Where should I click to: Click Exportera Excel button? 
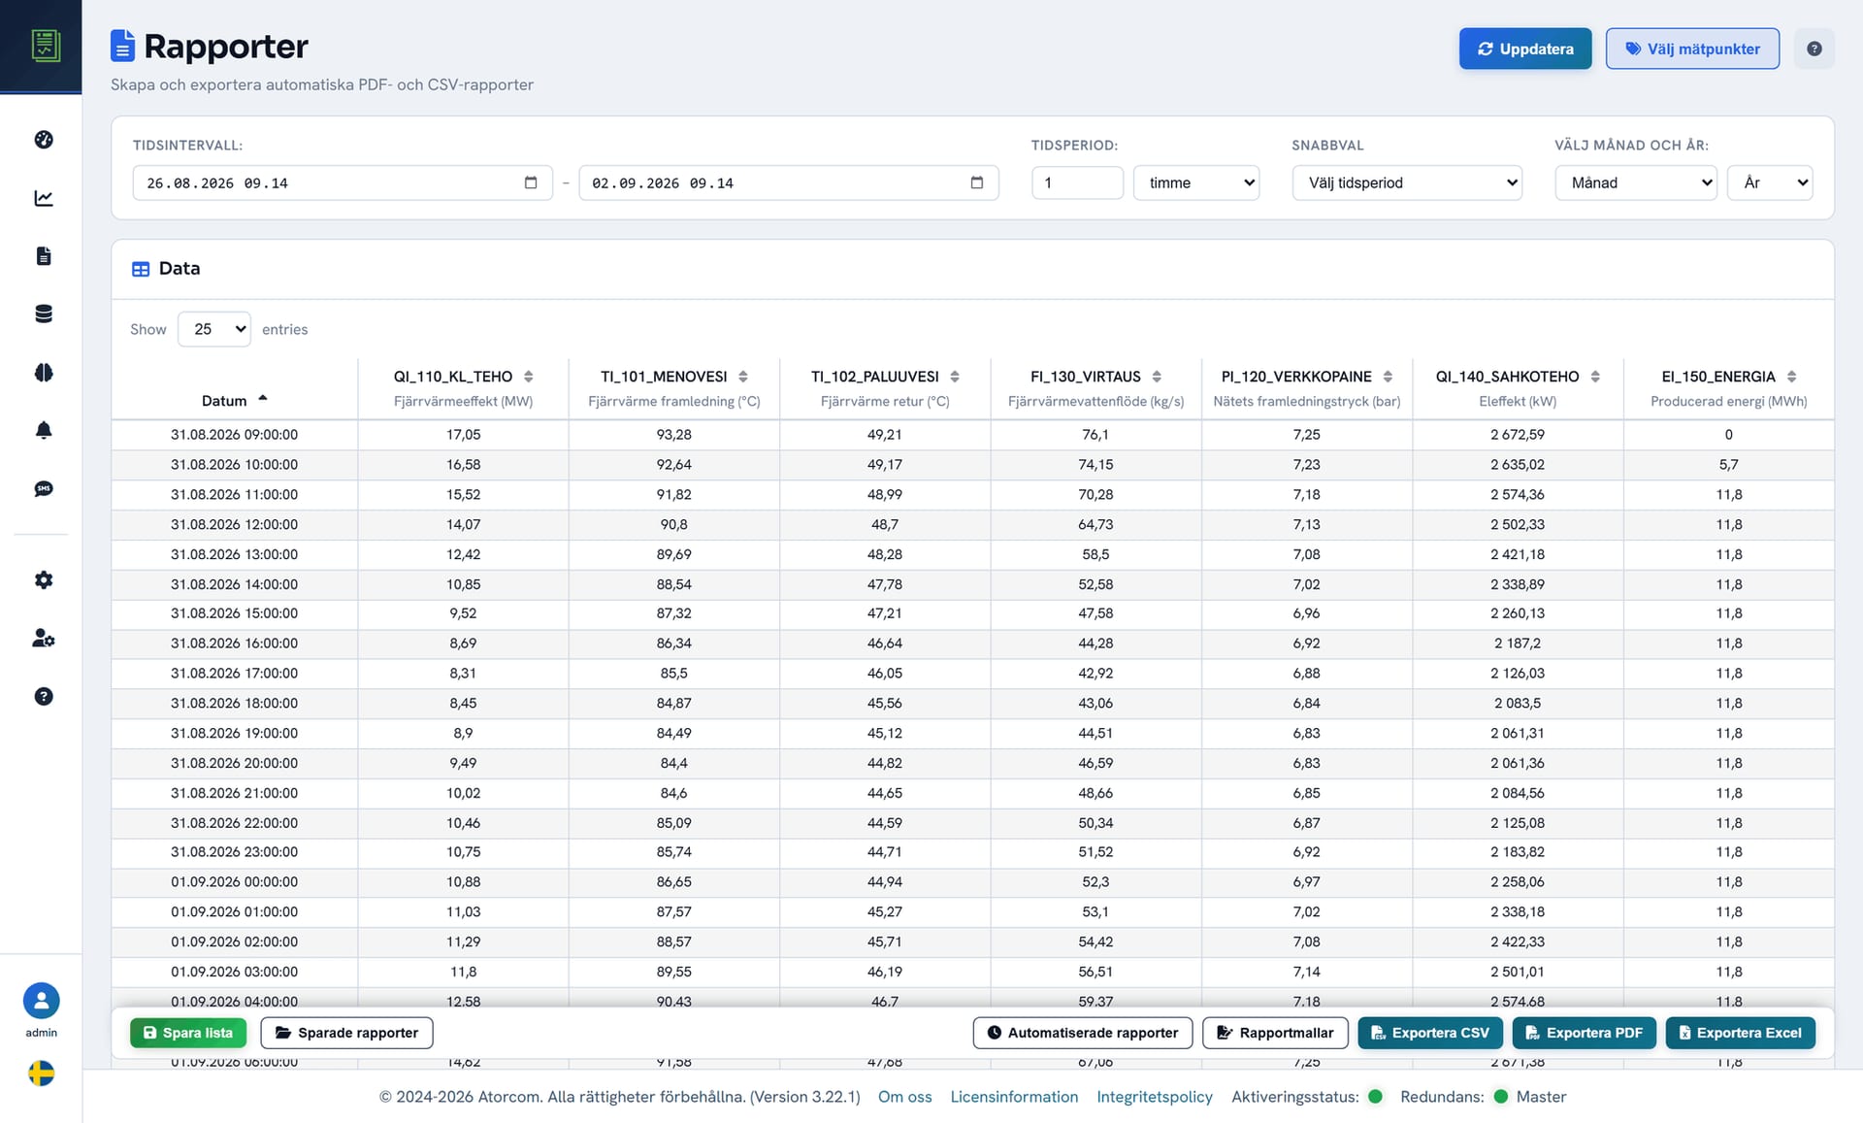[1741, 1033]
